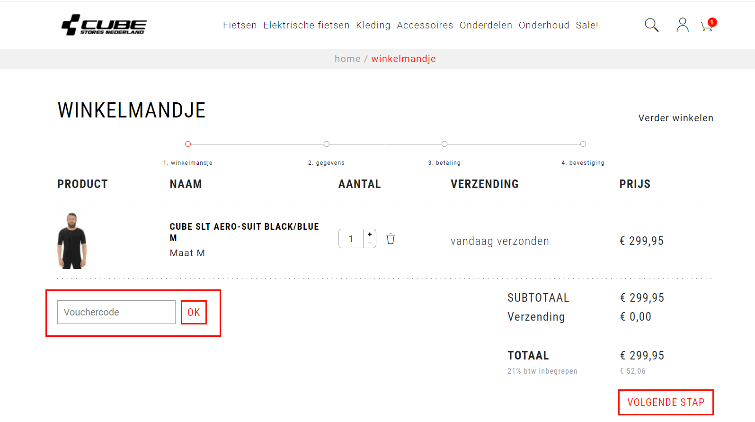Focus the Vouchercode input field
Screen dimensions: 755x422
click(116, 312)
